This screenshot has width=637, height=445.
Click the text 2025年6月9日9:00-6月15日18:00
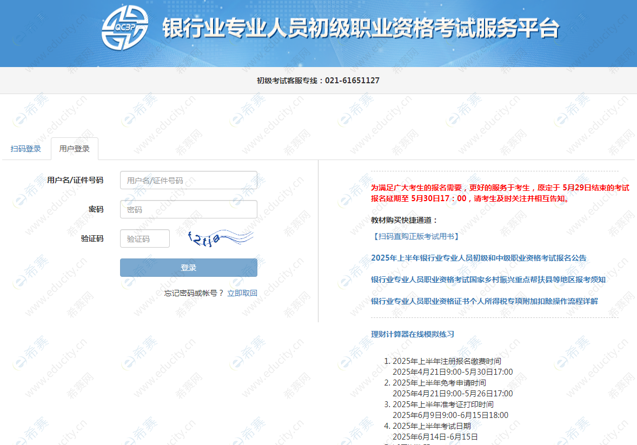tap(450, 415)
